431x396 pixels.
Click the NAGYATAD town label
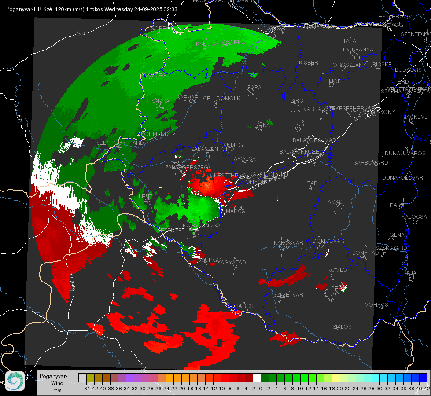tap(231, 262)
